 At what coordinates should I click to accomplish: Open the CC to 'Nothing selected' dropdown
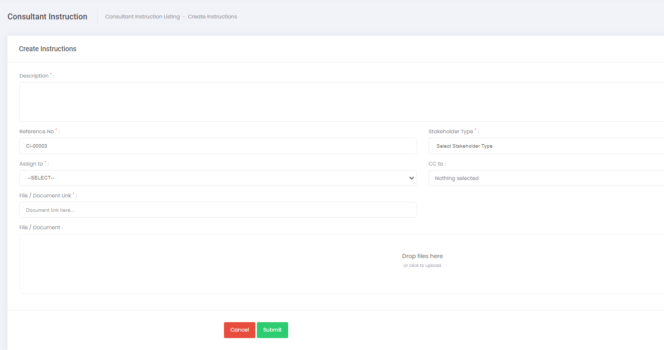coord(545,178)
